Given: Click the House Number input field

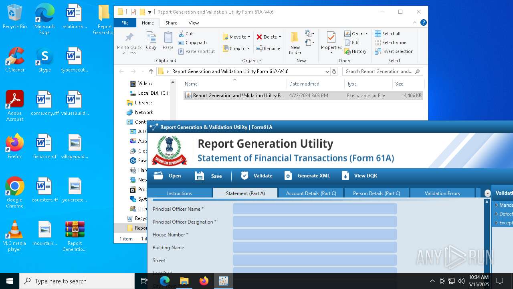Looking at the screenshot, I should pyautogui.click(x=315, y=234).
